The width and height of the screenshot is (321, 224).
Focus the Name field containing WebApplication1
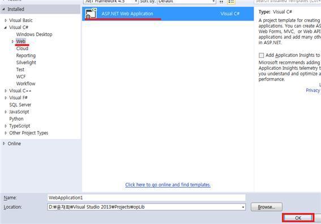pyautogui.click(x=146, y=198)
